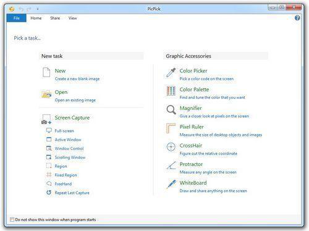Click the Screen Capture camera icon
This screenshot has width=309, height=231.
pyautogui.click(x=46, y=119)
